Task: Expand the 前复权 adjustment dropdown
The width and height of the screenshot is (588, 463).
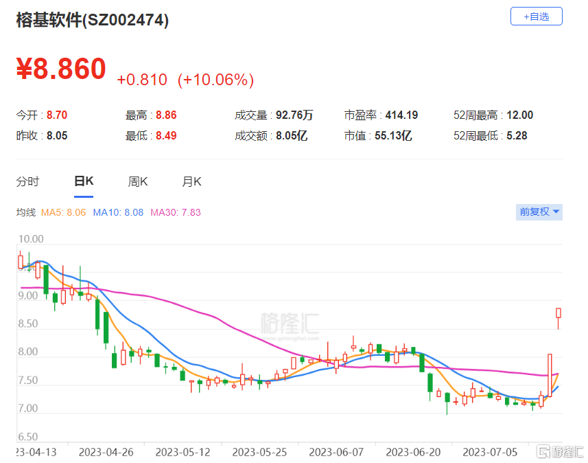Action: [539, 212]
